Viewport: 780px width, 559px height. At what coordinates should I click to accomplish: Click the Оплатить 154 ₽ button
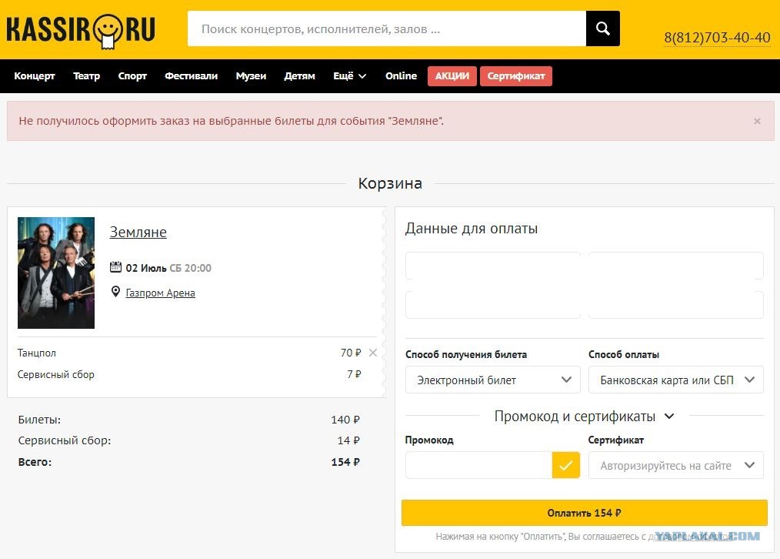(585, 513)
